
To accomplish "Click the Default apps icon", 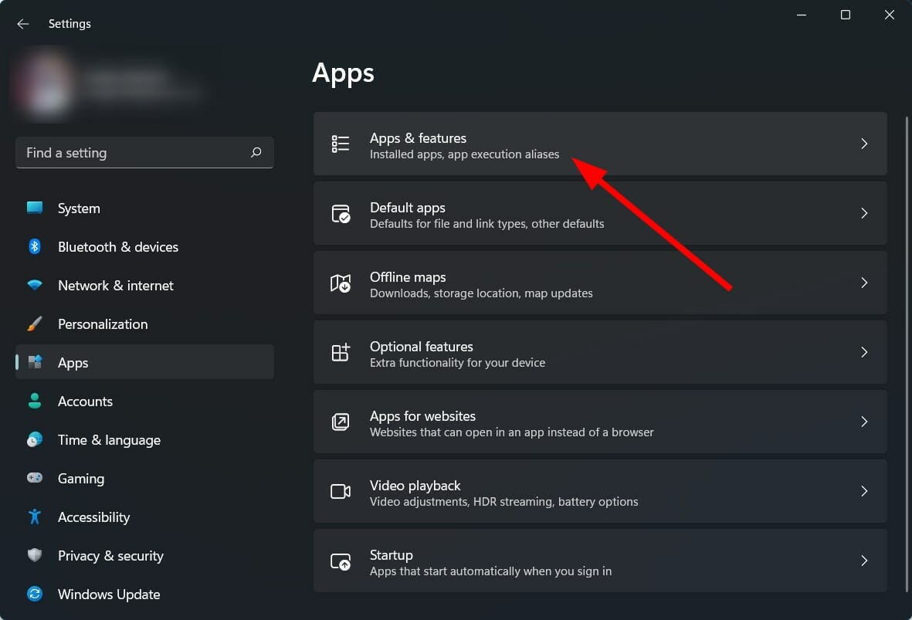I will click(341, 214).
